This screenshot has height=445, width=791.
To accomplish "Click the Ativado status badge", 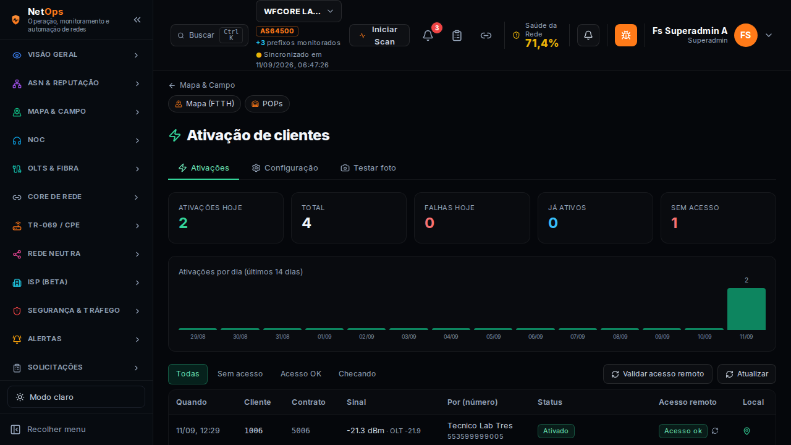I will (x=556, y=431).
